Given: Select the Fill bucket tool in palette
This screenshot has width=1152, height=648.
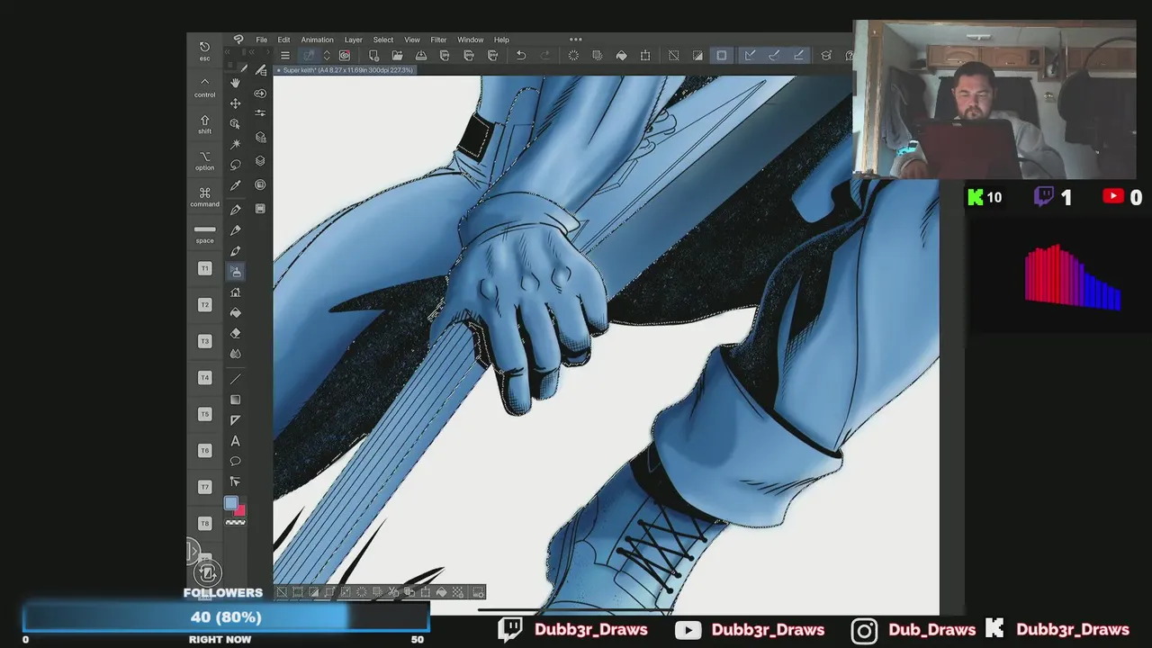Looking at the screenshot, I should 235,312.
